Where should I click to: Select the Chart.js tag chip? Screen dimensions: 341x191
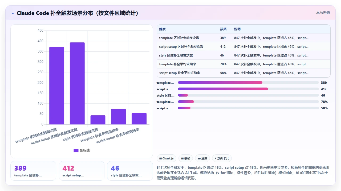coord(167,158)
